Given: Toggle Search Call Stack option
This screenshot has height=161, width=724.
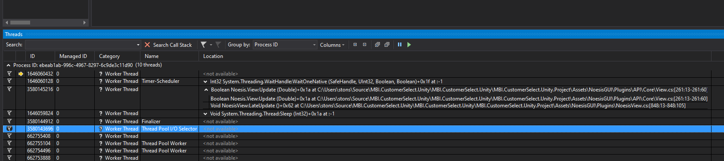Looking at the screenshot, I should pos(172,45).
